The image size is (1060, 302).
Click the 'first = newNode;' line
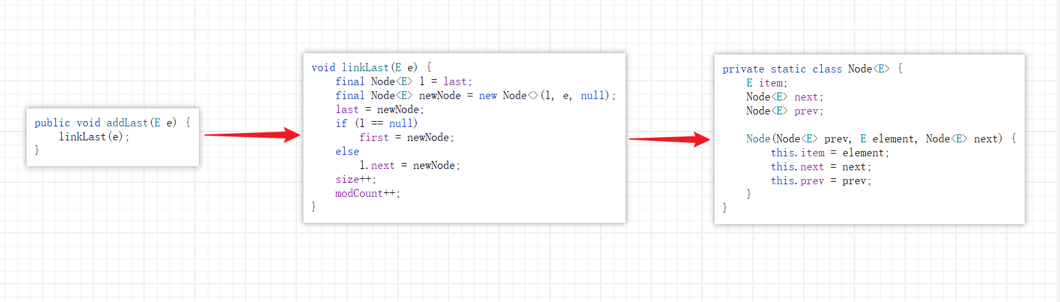[x=407, y=137]
